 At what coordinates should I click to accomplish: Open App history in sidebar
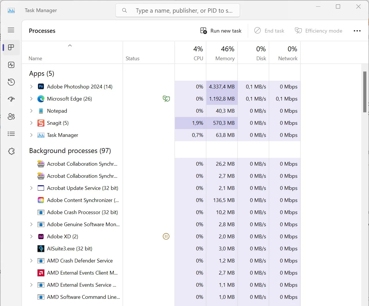click(11, 82)
